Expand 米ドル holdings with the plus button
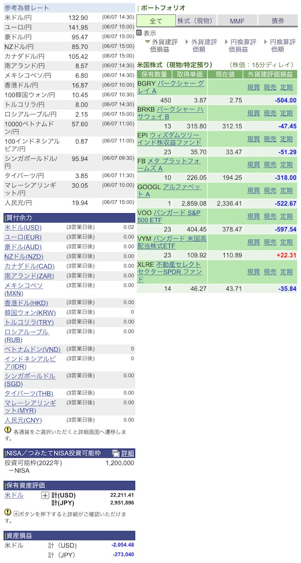 point(45,495)
